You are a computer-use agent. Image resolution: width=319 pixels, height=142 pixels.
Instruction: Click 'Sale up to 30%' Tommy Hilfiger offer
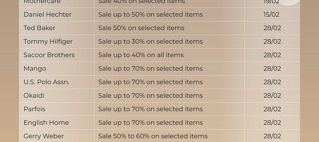[x=150, y=41]
